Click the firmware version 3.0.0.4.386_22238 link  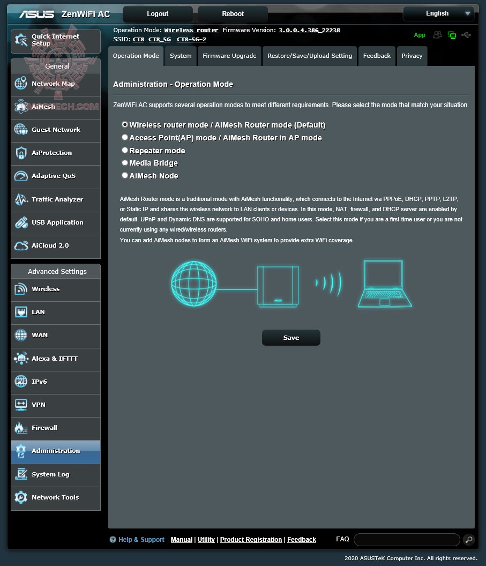click(309, 31)
